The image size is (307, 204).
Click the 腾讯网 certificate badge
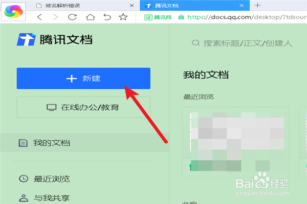(x=158, y=17)
